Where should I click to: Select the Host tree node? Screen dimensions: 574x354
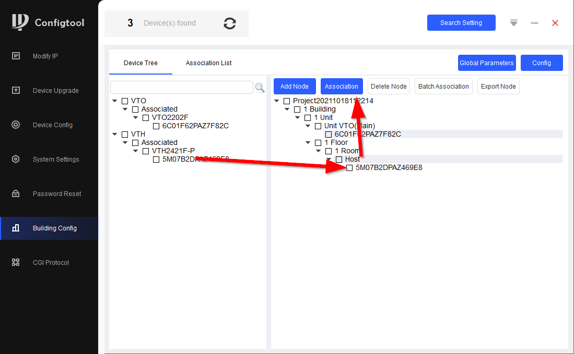tap(352, 160)
